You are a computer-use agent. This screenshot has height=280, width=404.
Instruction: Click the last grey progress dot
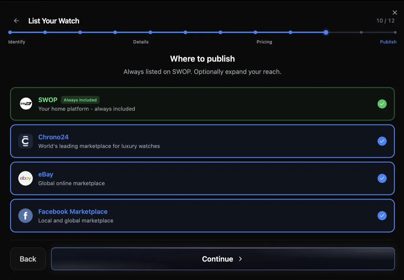[395, 32]
